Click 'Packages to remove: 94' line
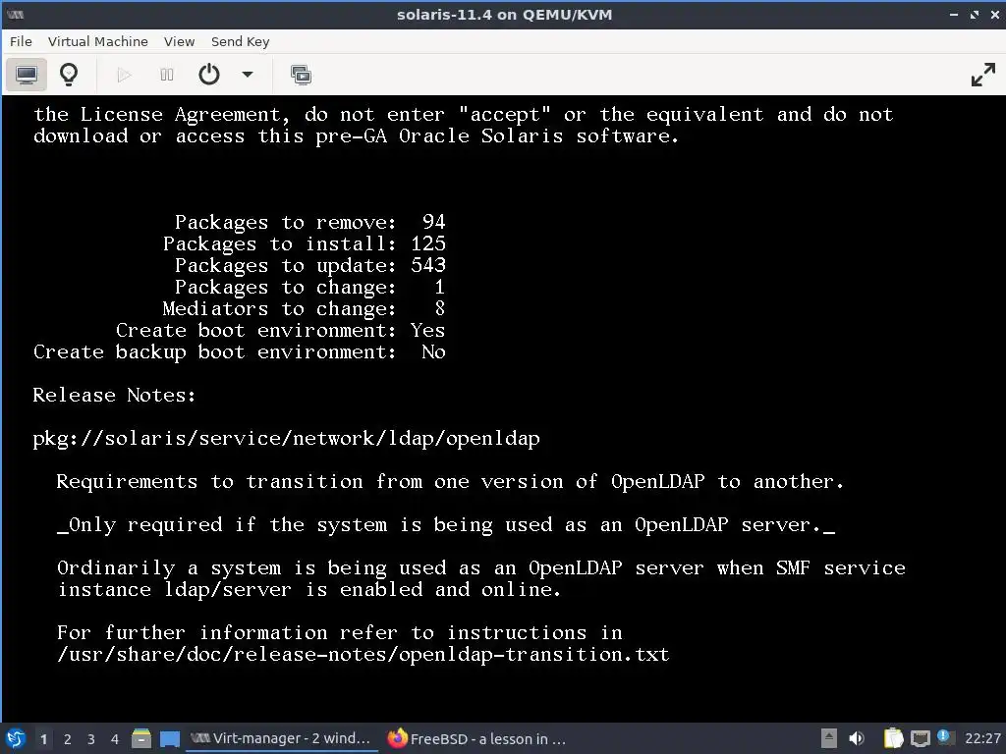This screenshot has width=1006, height=754. 309,223
